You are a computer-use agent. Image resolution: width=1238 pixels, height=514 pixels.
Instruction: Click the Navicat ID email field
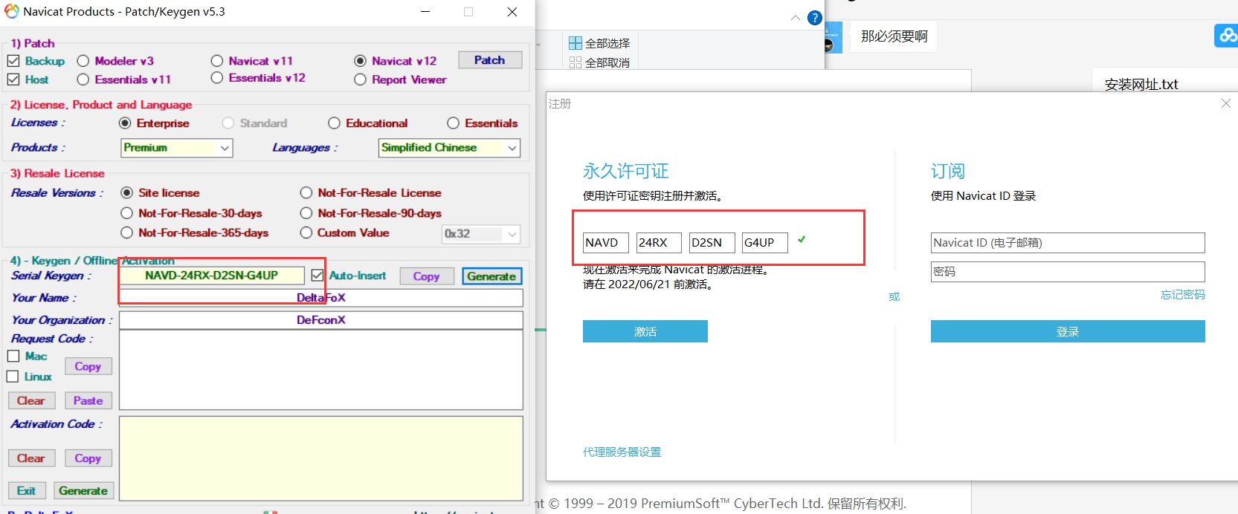coord(1068,243)
